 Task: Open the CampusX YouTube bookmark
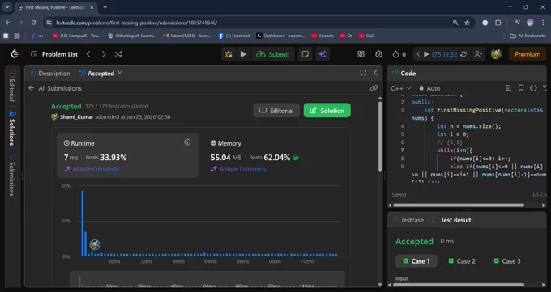point(76,36)
